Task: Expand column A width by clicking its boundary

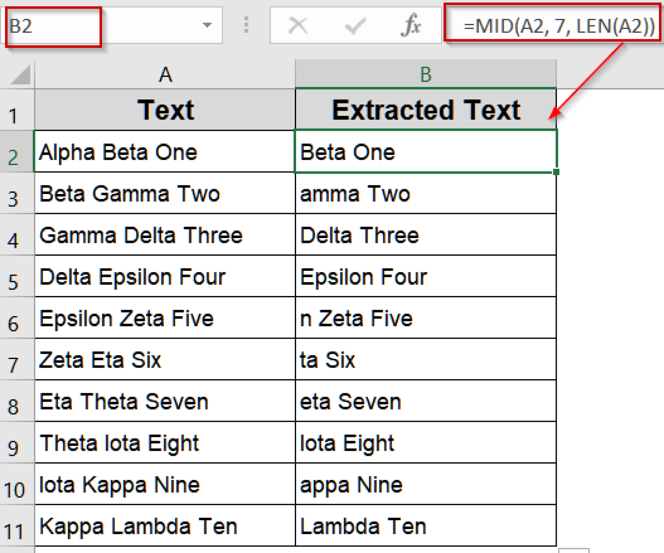Action: point(294,73)
